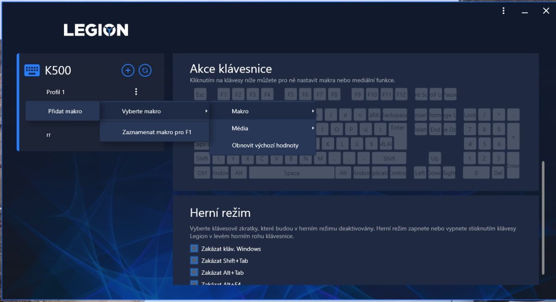
Task: Click the K500 keyboard device icon
Action: tap(32, 71)
